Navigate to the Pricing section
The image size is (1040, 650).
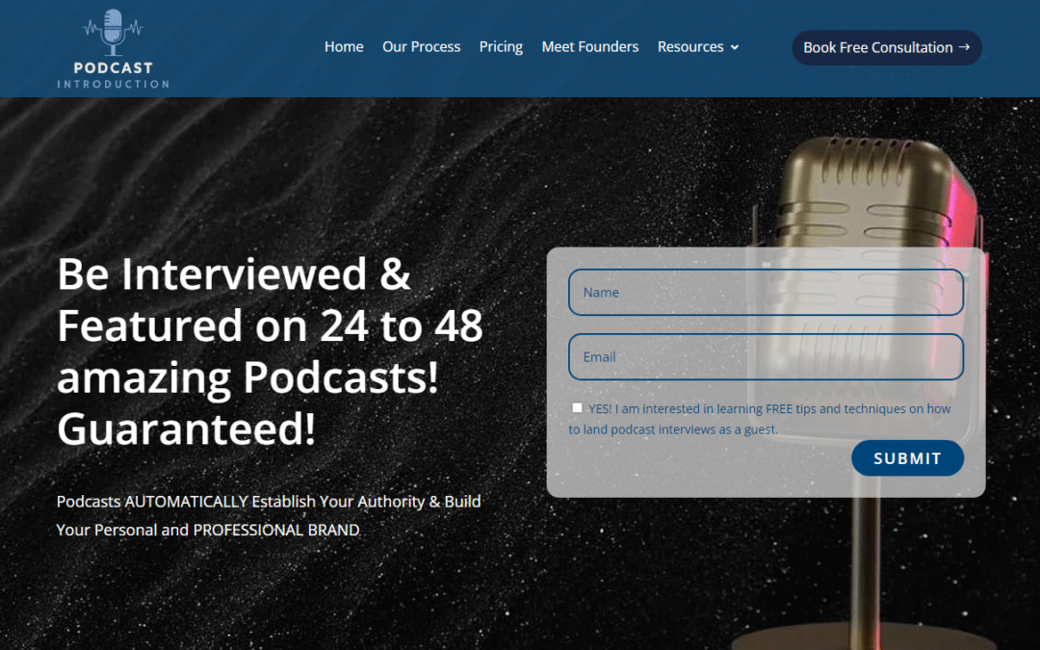click(x=501, y=46)
